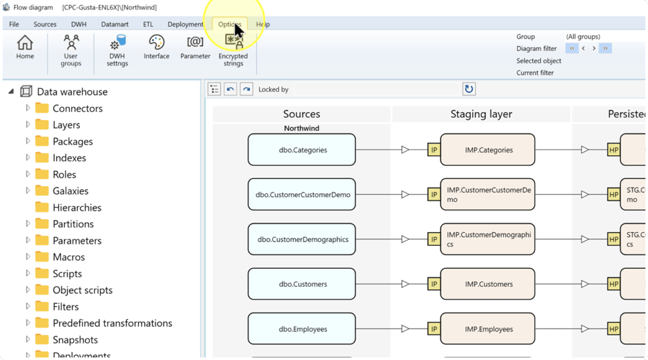
Task: Click the IP badge of IMP.CustomerCustomerDemo
Action: click(434, 194)
